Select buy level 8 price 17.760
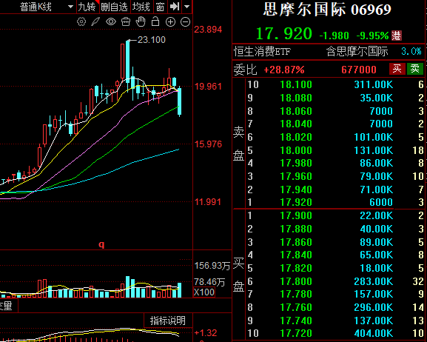The image size is (427, 342). pos(296,307)
